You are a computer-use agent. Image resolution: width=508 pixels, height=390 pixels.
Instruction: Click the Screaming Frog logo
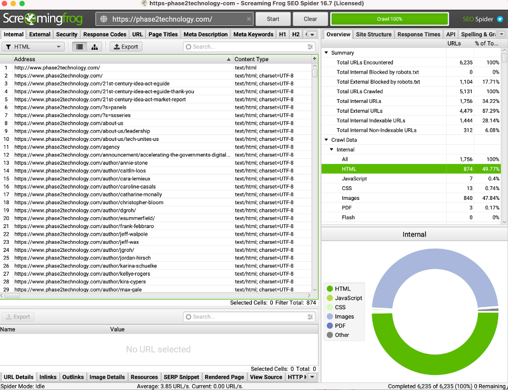43,19
